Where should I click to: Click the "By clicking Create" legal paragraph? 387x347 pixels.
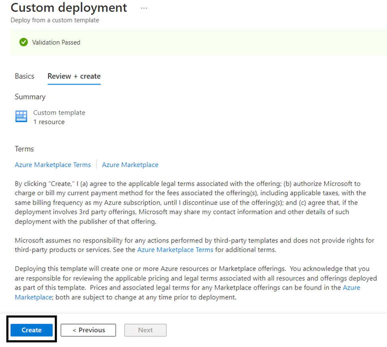point(190,202)
